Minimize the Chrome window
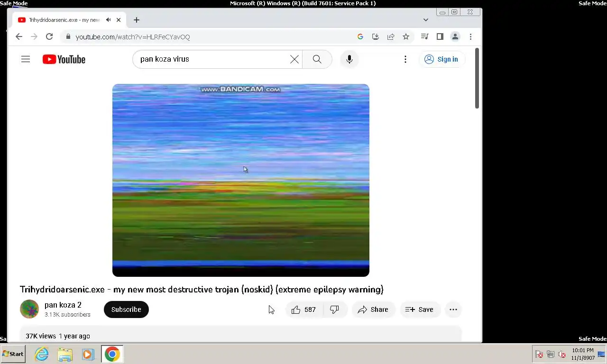 click(x=442, y=12)
